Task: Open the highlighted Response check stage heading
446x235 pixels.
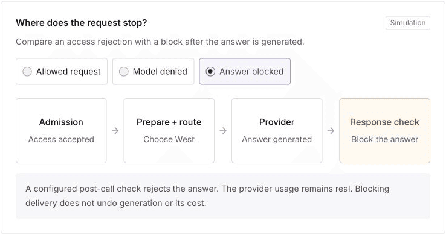Action: (x=384, y=122)
